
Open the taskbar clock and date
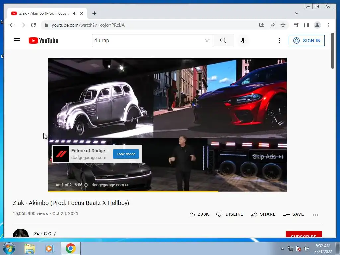point(323,249)
